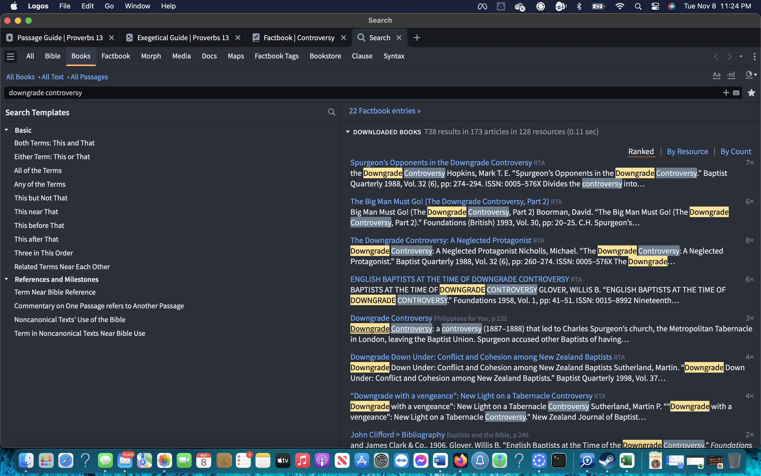The image size is (761, 476).
Task: Open Terminal from the dock
Action: click(x=559, y=461)
